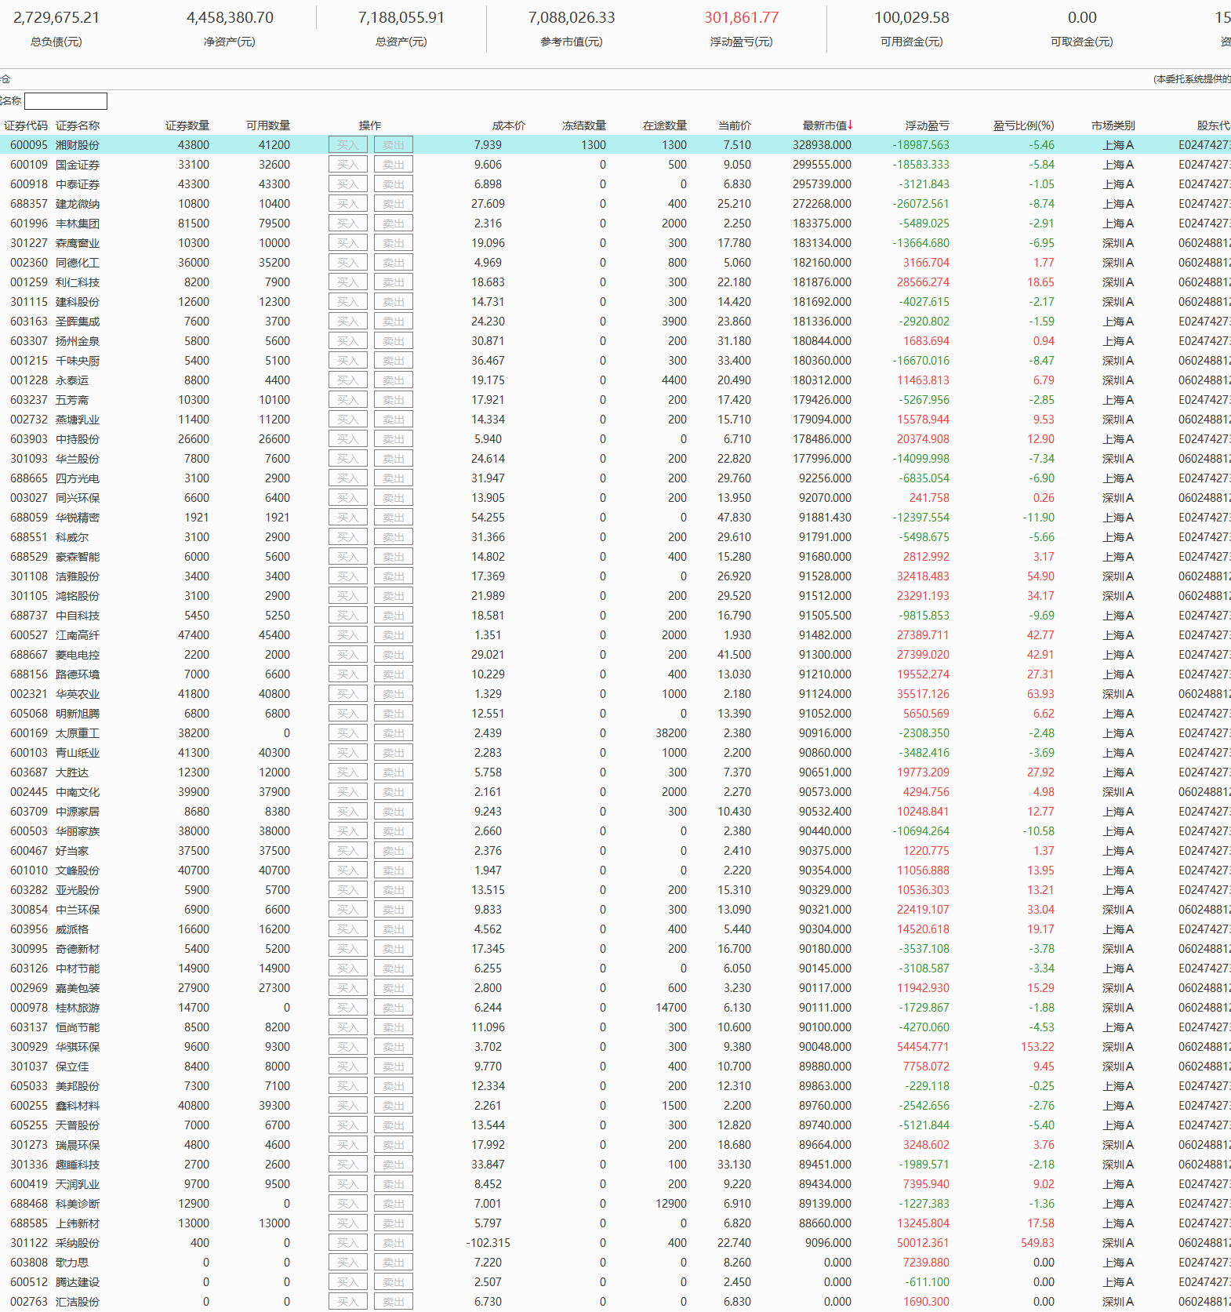Viewport: 1231px width, 1312px height.
Task: Click the stock name 歌力思
Action: pyautogui.click(x=72, y=1263)
